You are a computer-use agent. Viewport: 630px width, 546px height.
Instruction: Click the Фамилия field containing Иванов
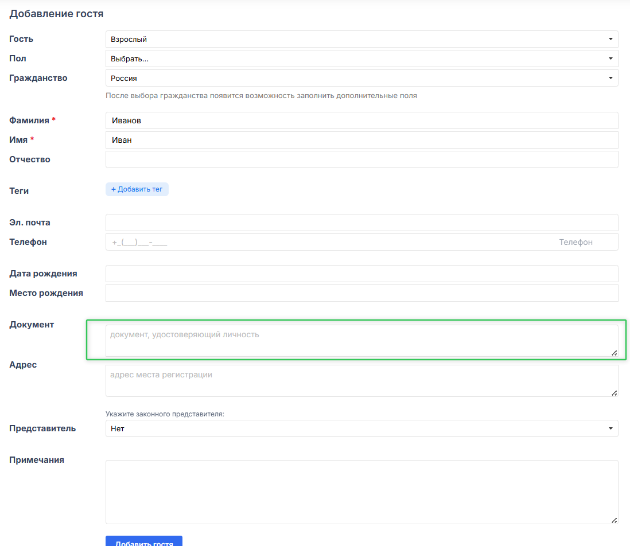point(361,120)
